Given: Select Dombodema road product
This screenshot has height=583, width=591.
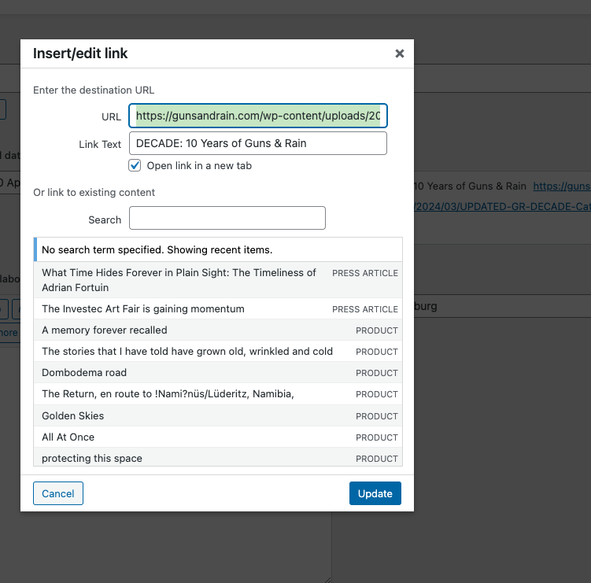Looking at the screenshot, I should (x=84, y=372).
